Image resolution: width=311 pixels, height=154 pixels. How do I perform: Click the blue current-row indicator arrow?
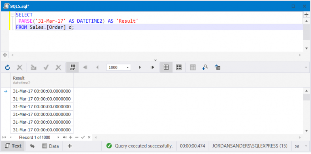(6, 91)
